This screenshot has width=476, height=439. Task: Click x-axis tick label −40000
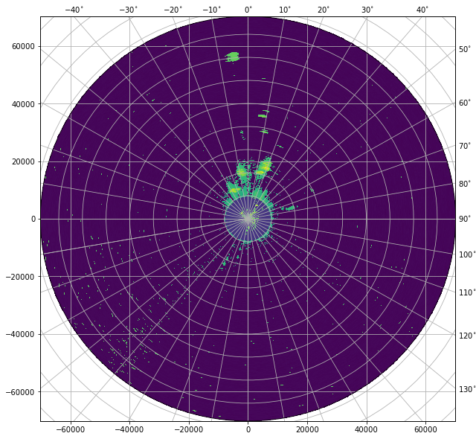(130, 429)
